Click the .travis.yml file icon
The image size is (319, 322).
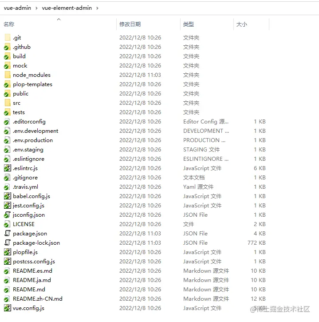point(7,187)
